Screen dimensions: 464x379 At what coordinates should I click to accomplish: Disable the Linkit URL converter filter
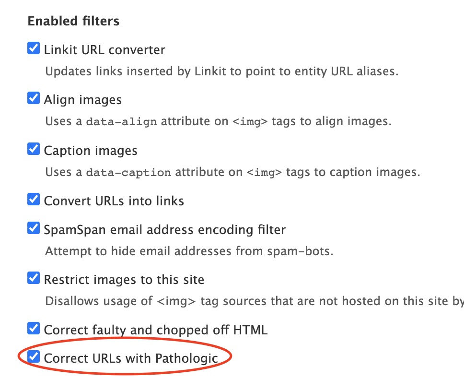tap(33, 48)
